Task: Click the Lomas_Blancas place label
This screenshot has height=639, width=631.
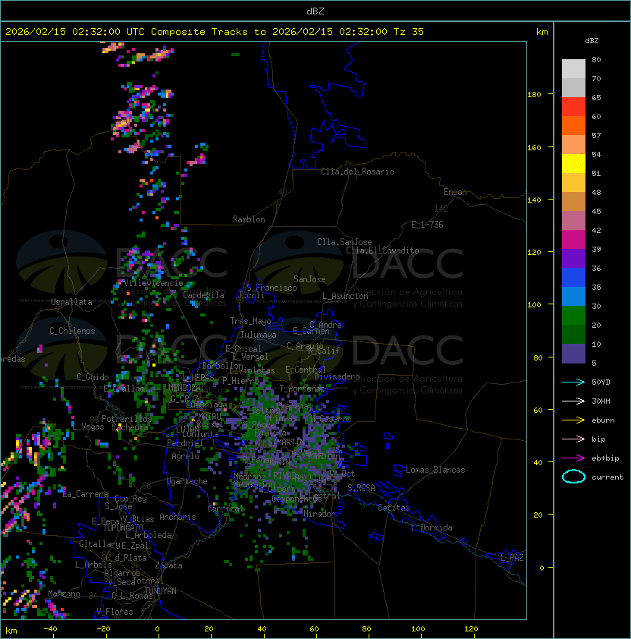Action: coord(435,470)
